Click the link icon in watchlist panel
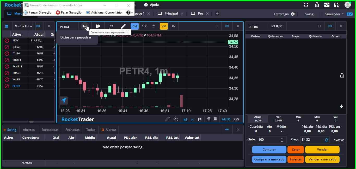The height and width of the screenshot is (169, 356). 38,26
